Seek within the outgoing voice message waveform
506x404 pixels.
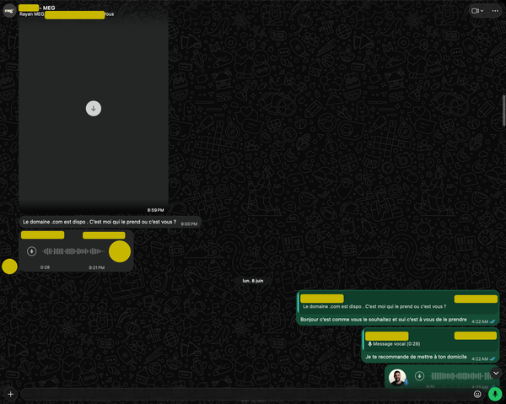point(461,376)
